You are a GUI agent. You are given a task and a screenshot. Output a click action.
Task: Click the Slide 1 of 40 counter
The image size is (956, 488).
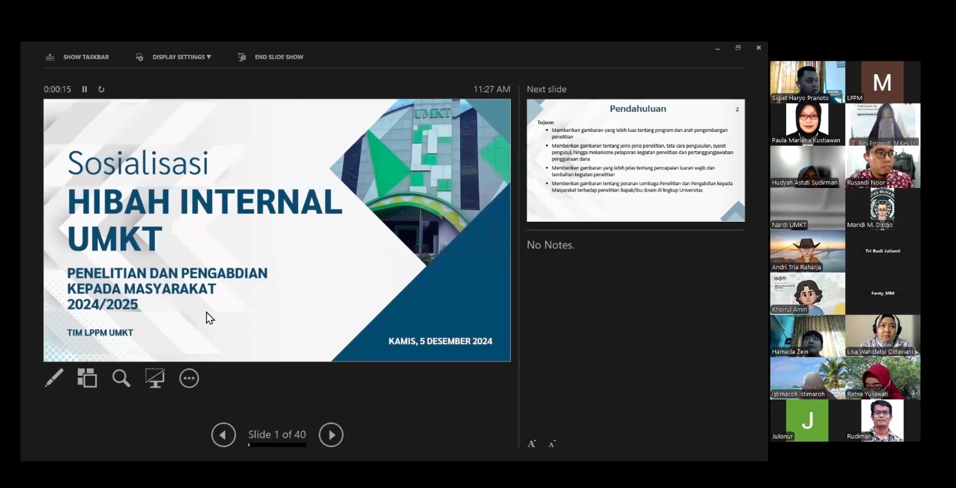(277, 434)
